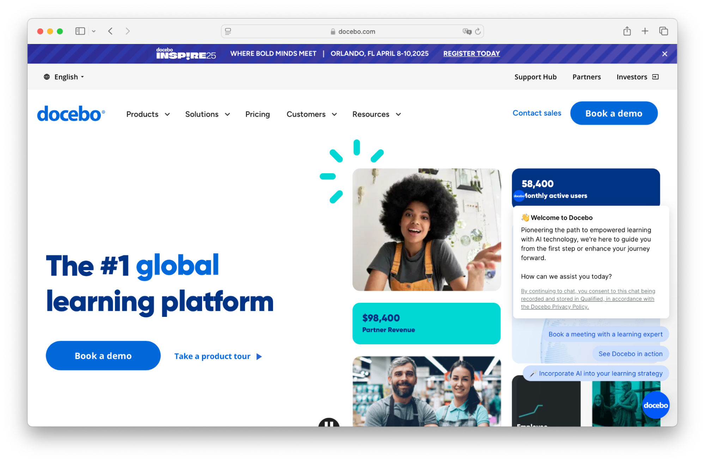Click the Safari share icon

[x=627, y=31]
